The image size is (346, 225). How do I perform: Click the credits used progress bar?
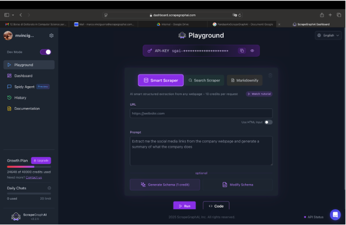point(29,167)
